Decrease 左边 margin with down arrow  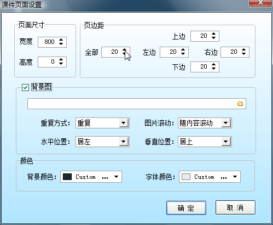[183, 54]
